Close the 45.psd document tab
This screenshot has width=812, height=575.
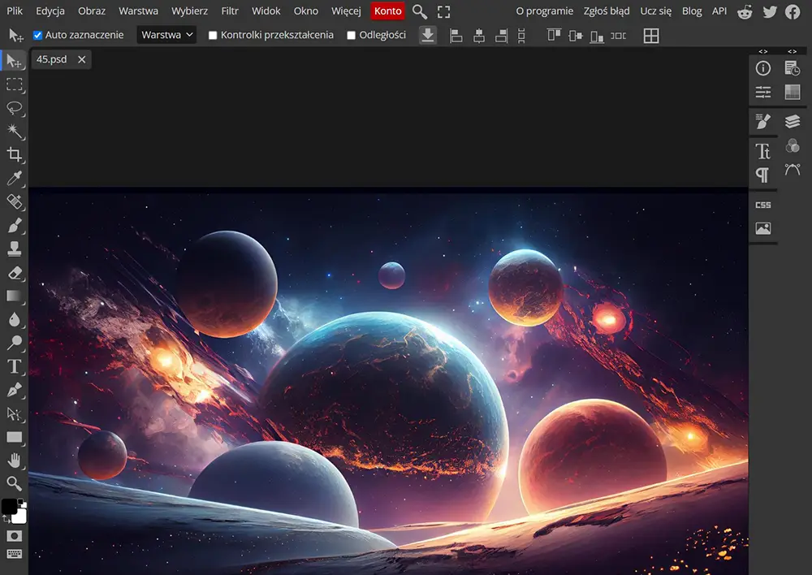tap(82, 59)
